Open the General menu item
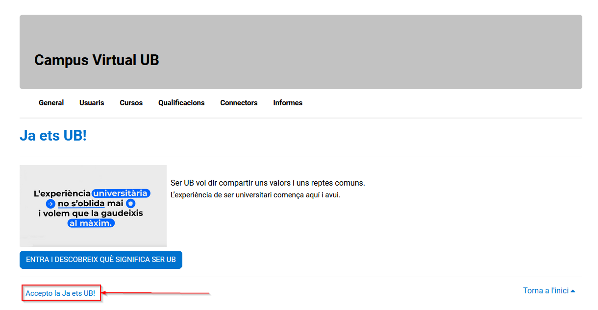Image resolution: width=598 pixels, height=310 pixels. (51, 103)
